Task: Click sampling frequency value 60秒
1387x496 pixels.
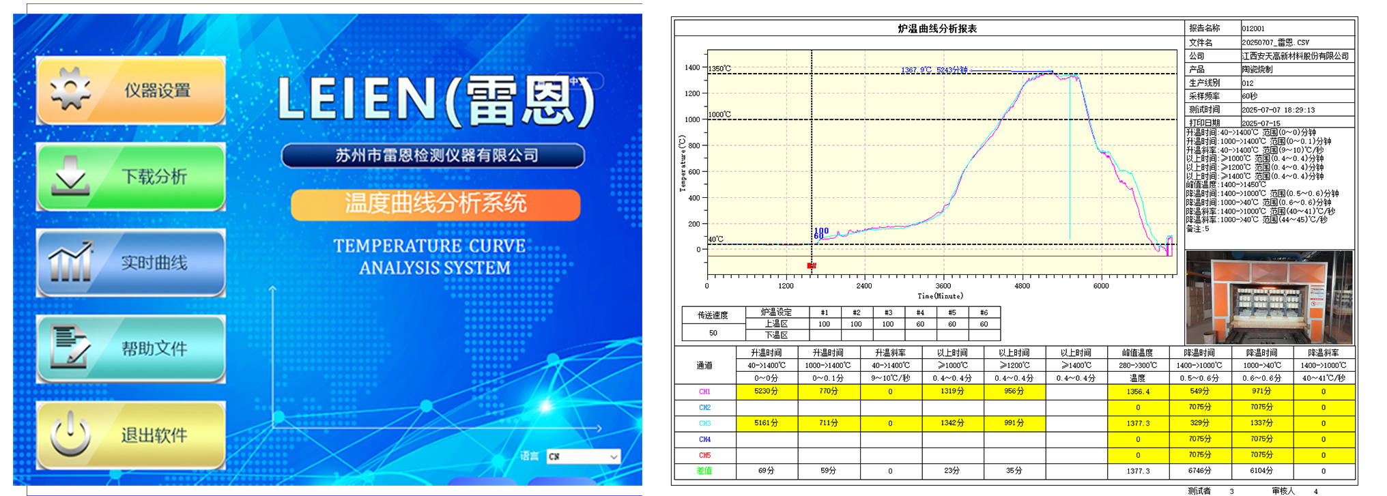Action: (x=1250, y=96)
